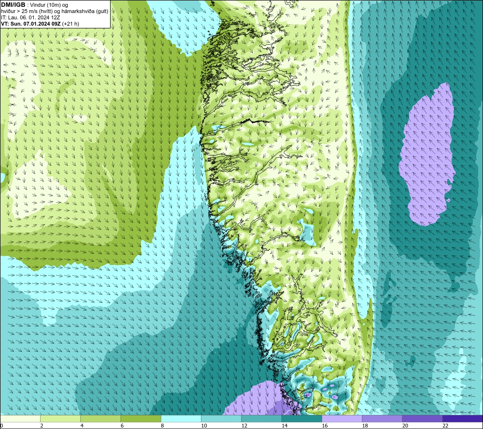This screenshot has width=483, height=429.
Task: Click the 'IT: Lau. 06. 01. 2024 12Z' line
Action: click(x=30, y=17)
